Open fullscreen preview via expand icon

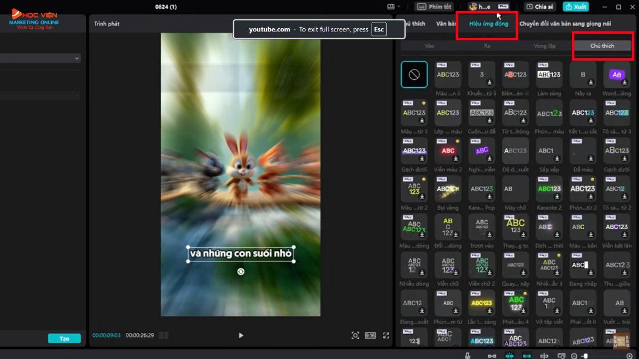(x=386, y=335)
